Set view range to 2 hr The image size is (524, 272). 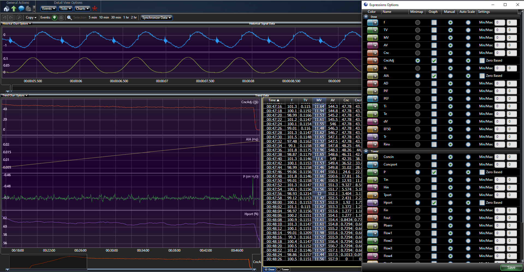[x=134, y=17]
